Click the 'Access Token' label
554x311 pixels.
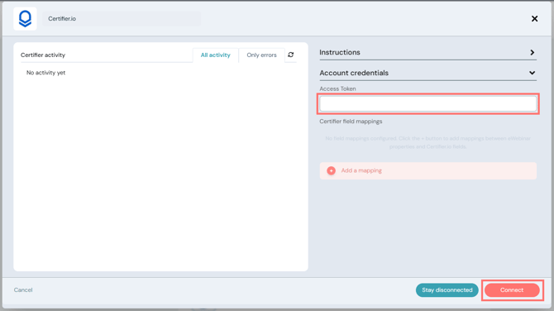coord(337,89)
